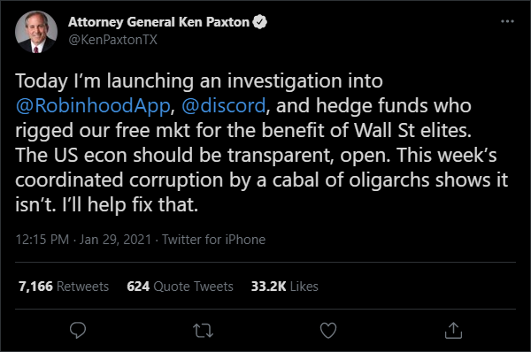The height and width of the screenshot is (352, 531).
Task: Open the Attorney General Ken Paxton display name
Action: point(158,22)
